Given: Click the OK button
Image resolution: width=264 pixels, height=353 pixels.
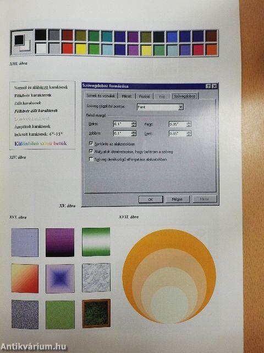Looking at the screenshot, I should (151, 199).
